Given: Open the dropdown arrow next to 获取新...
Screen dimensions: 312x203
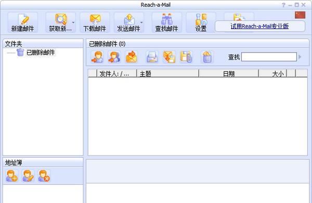Looking at the screenshot, I should tap(73, 22).
